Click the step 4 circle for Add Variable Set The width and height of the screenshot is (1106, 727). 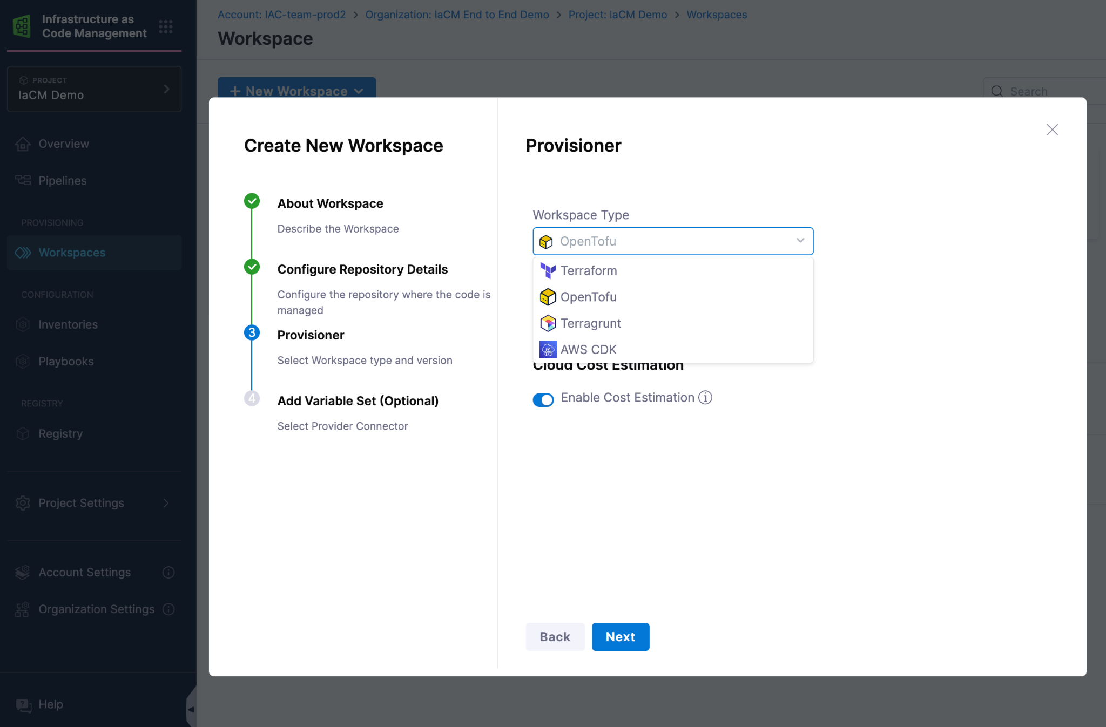(252, 398)
